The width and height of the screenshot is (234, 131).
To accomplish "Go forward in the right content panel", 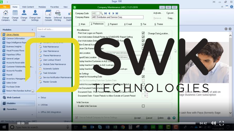I will pos(230,29).
